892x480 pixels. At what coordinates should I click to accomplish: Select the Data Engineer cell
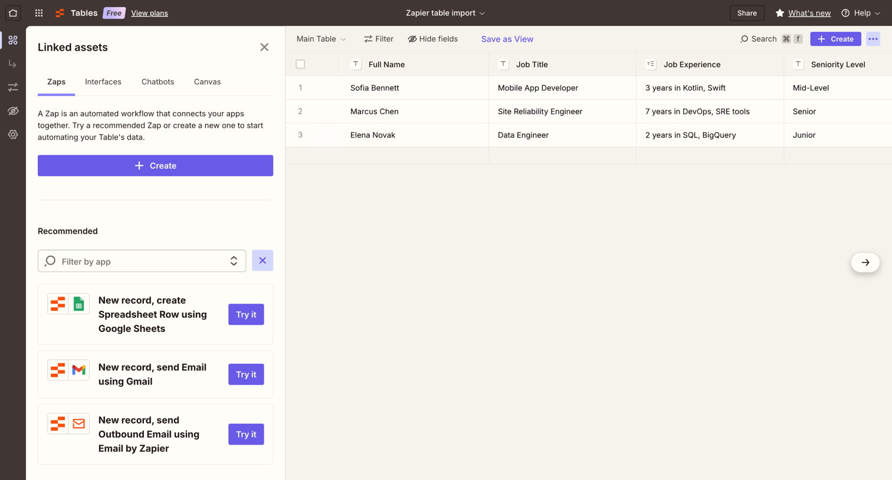click(x=563, y=135)
